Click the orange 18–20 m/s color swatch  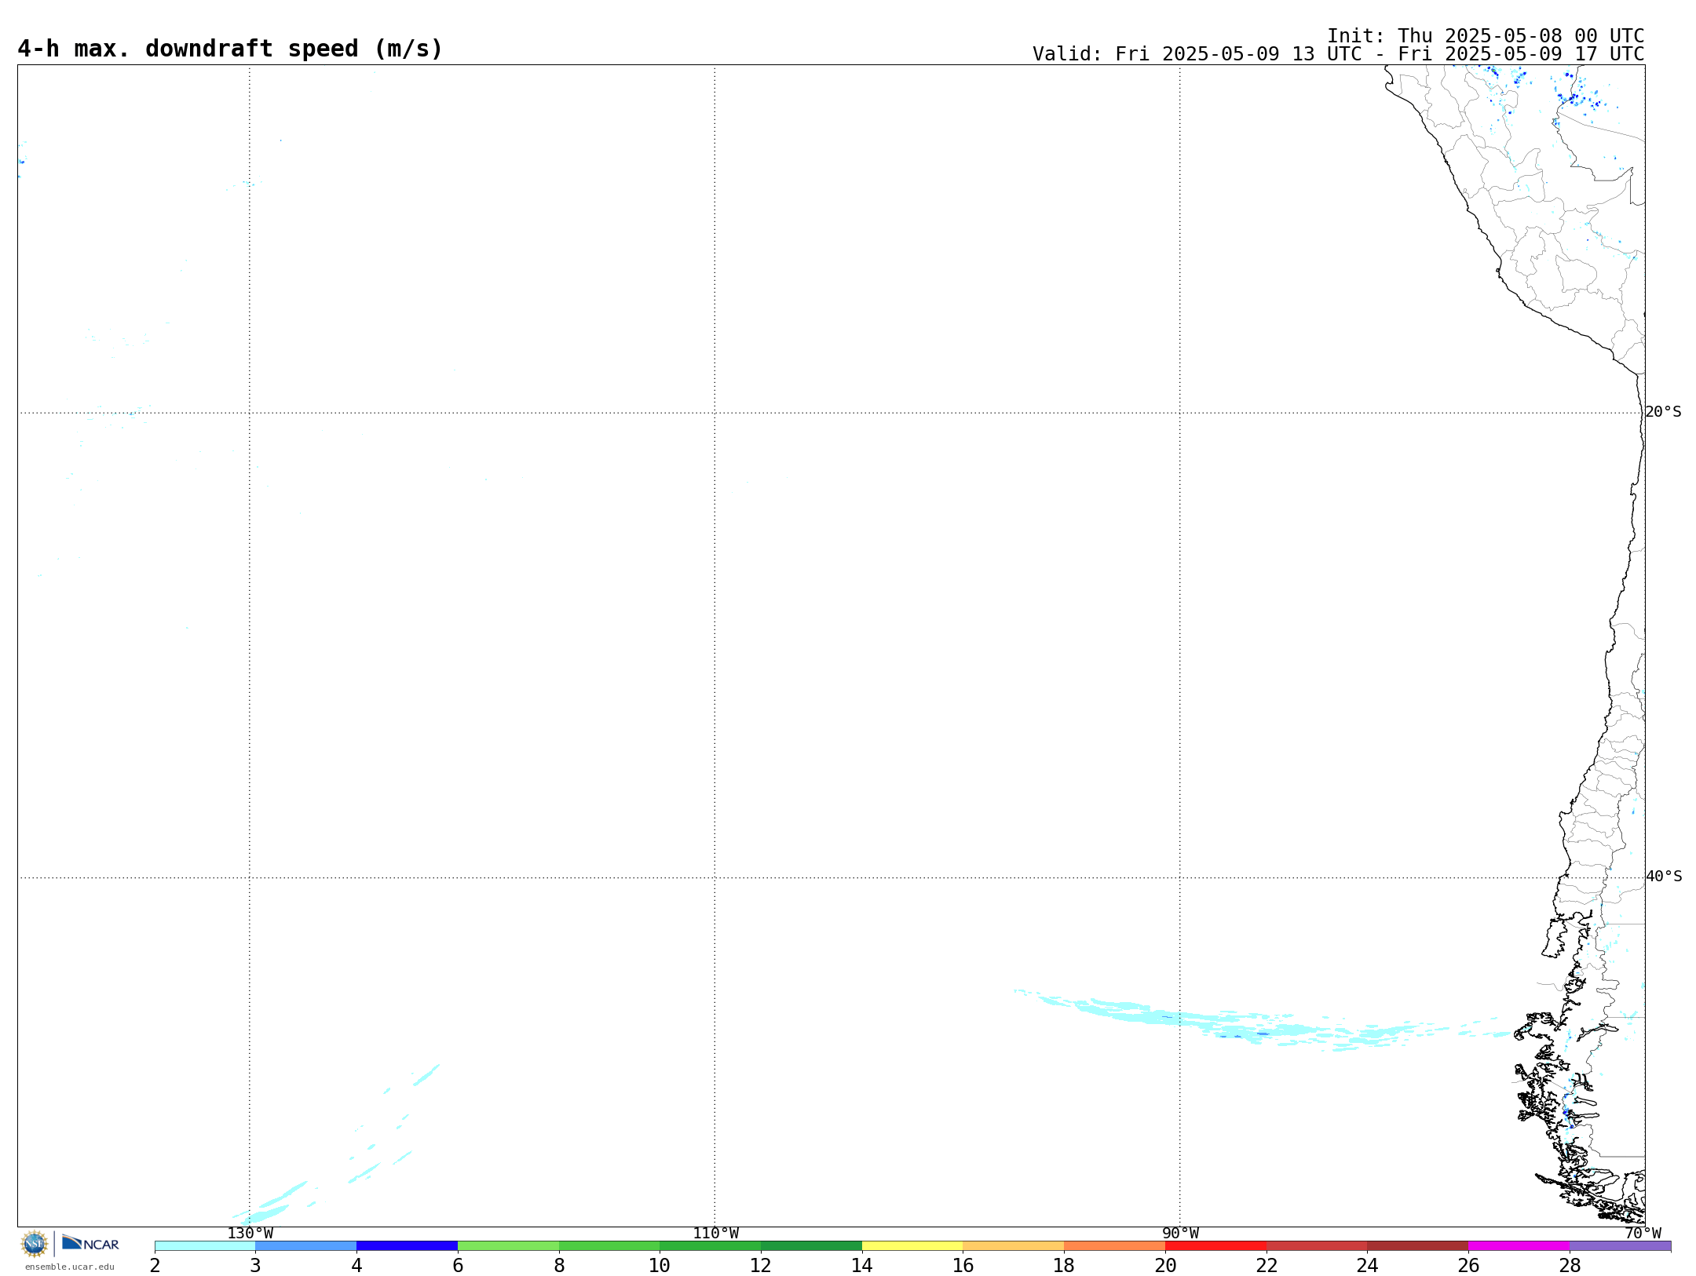click(x=1115, y=1246)
